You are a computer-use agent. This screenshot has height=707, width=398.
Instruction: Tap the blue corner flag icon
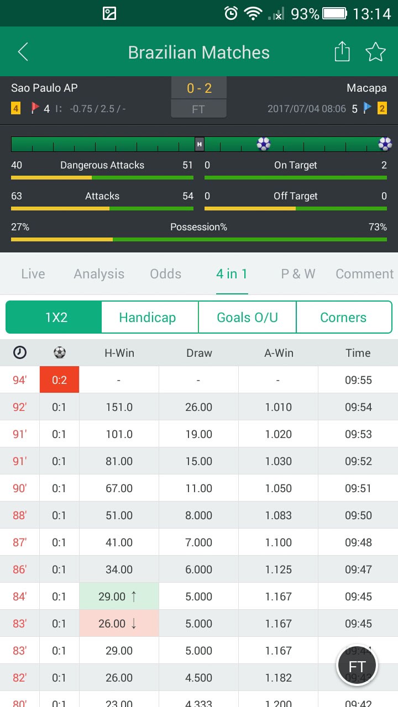point(368,108)
